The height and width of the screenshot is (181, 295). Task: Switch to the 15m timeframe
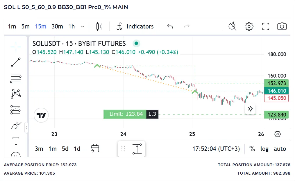tap(40, 26)
